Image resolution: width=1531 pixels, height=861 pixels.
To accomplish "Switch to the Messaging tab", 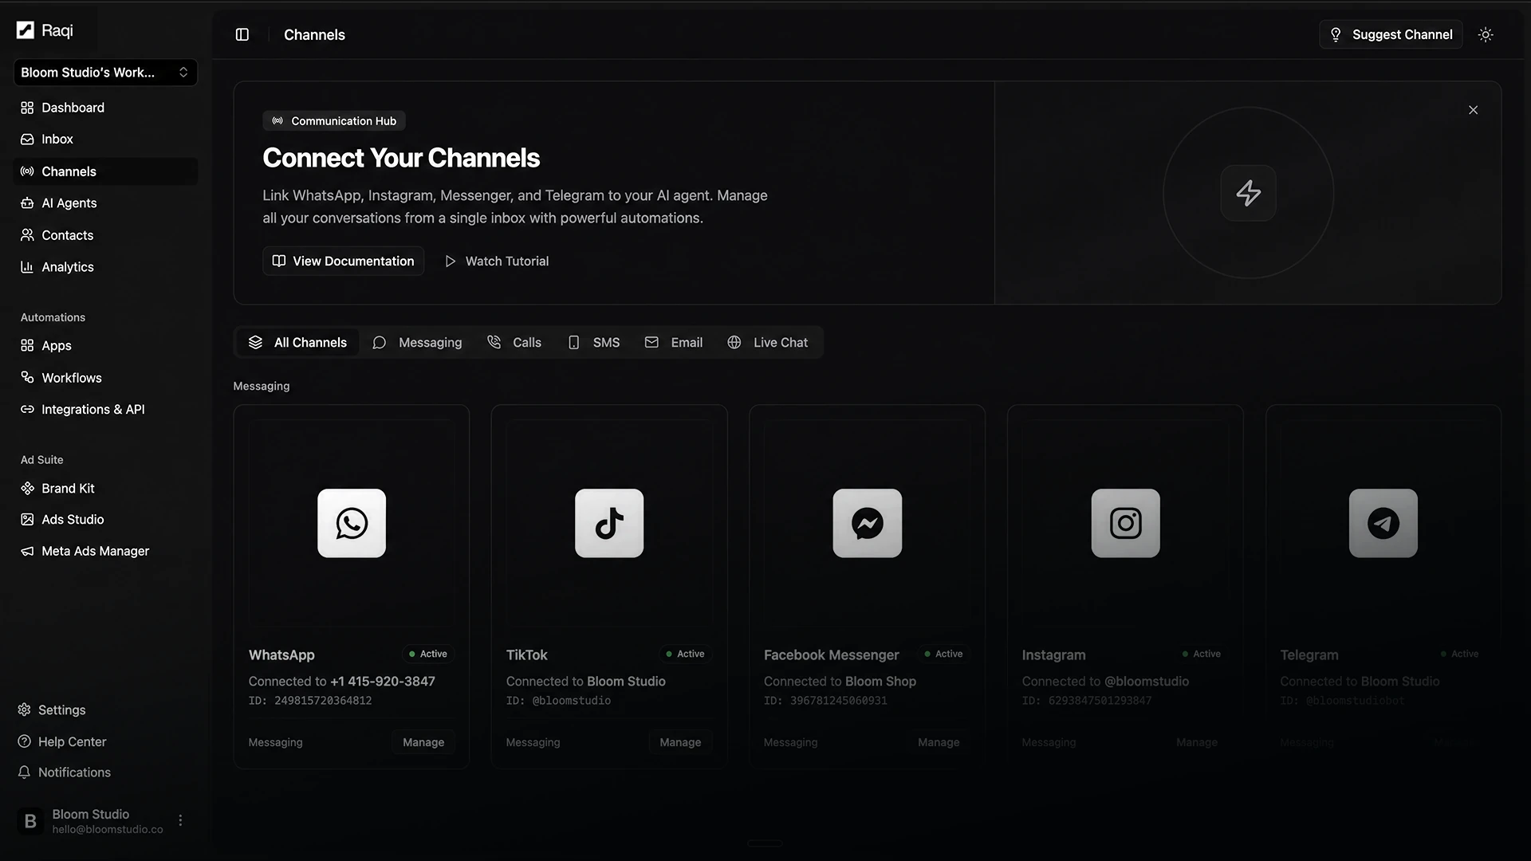I will (417, 342).
